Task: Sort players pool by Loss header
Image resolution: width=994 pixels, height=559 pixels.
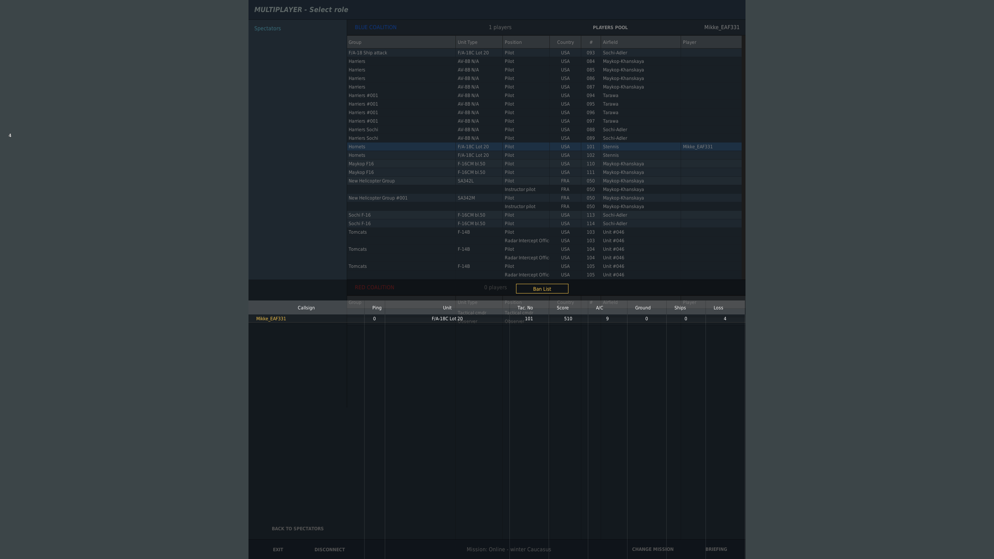Action: click(x=725, y=308)
